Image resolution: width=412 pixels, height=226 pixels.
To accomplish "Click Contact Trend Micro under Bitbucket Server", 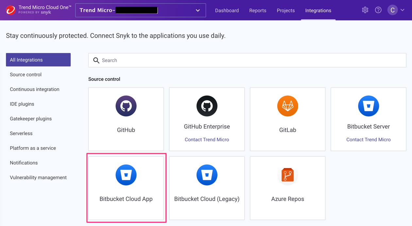I will coord(369,140).
